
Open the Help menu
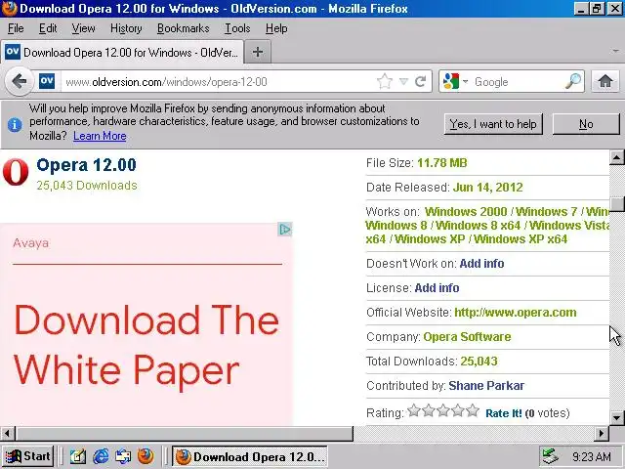pyautogui.click(x=276, y=28)
